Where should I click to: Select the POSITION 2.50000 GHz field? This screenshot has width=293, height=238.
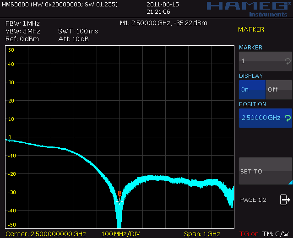tap(261, 118)
